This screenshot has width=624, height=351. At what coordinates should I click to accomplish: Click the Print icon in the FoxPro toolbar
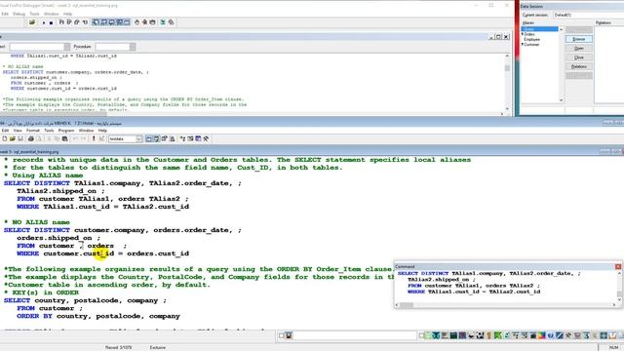click(x=30, y=138)
